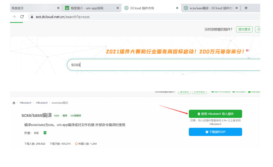Reload the current page
This screenshot has width=273, height=167.
(22, 17)
